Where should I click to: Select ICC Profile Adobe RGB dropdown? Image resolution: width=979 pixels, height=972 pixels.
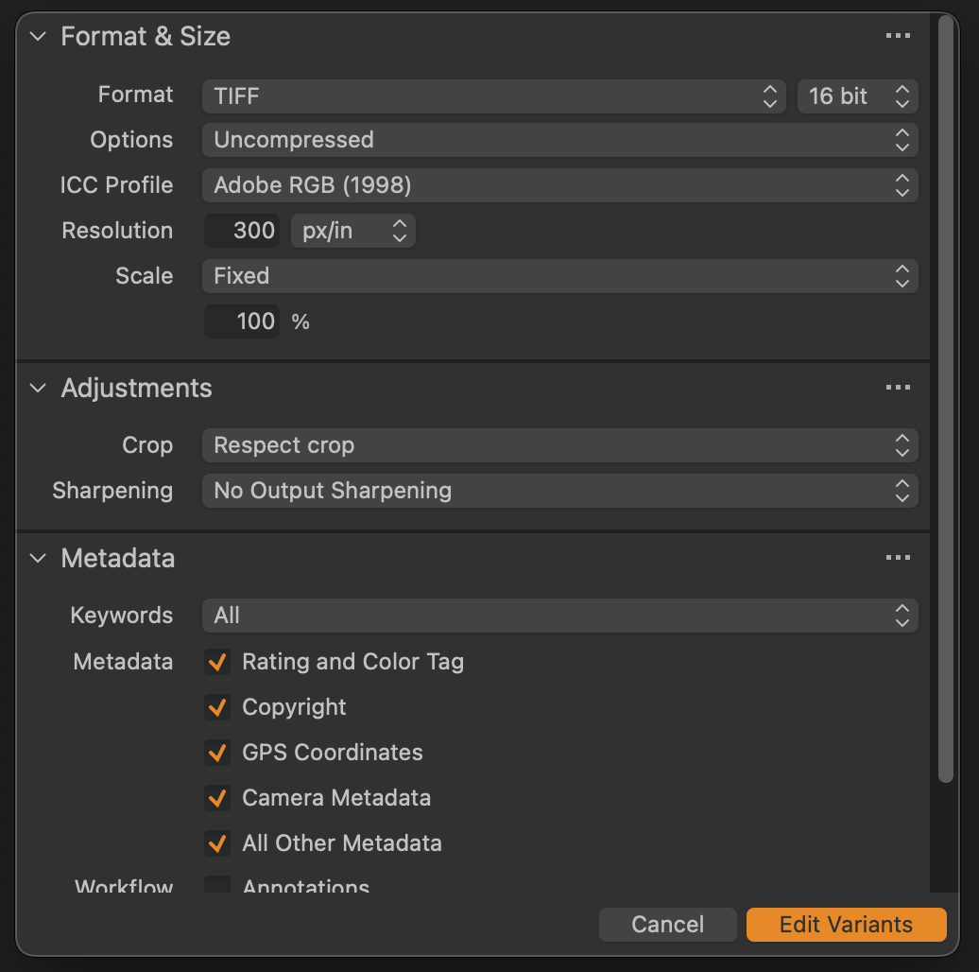point(559,185)
